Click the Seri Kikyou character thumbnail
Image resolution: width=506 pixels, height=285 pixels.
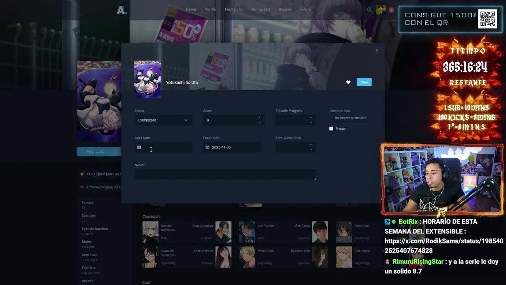click(344, 257)
